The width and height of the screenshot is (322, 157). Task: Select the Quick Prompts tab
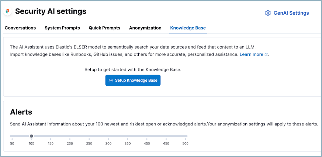click(104, 28)
